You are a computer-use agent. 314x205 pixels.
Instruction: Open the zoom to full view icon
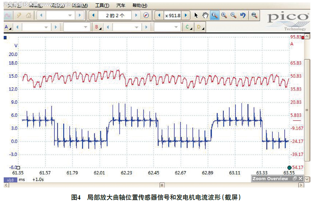pos(254,15)
